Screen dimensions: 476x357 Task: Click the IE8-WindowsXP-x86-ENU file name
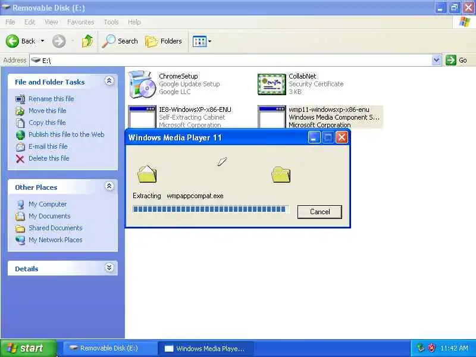[195, 109]
